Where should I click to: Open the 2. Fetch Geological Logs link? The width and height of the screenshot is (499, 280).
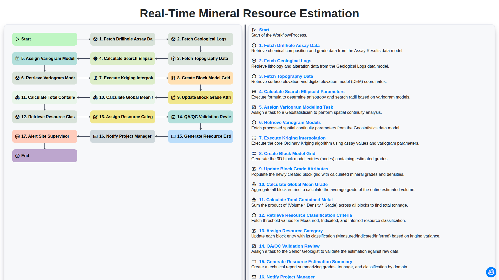(x=285, y=61)
